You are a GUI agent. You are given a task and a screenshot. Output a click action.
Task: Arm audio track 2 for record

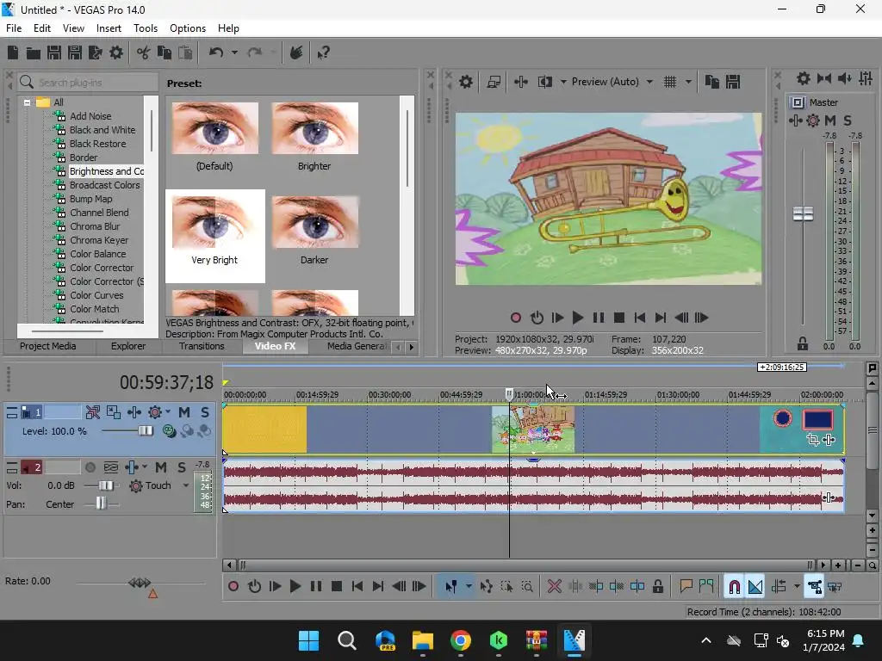click(90, 467)
